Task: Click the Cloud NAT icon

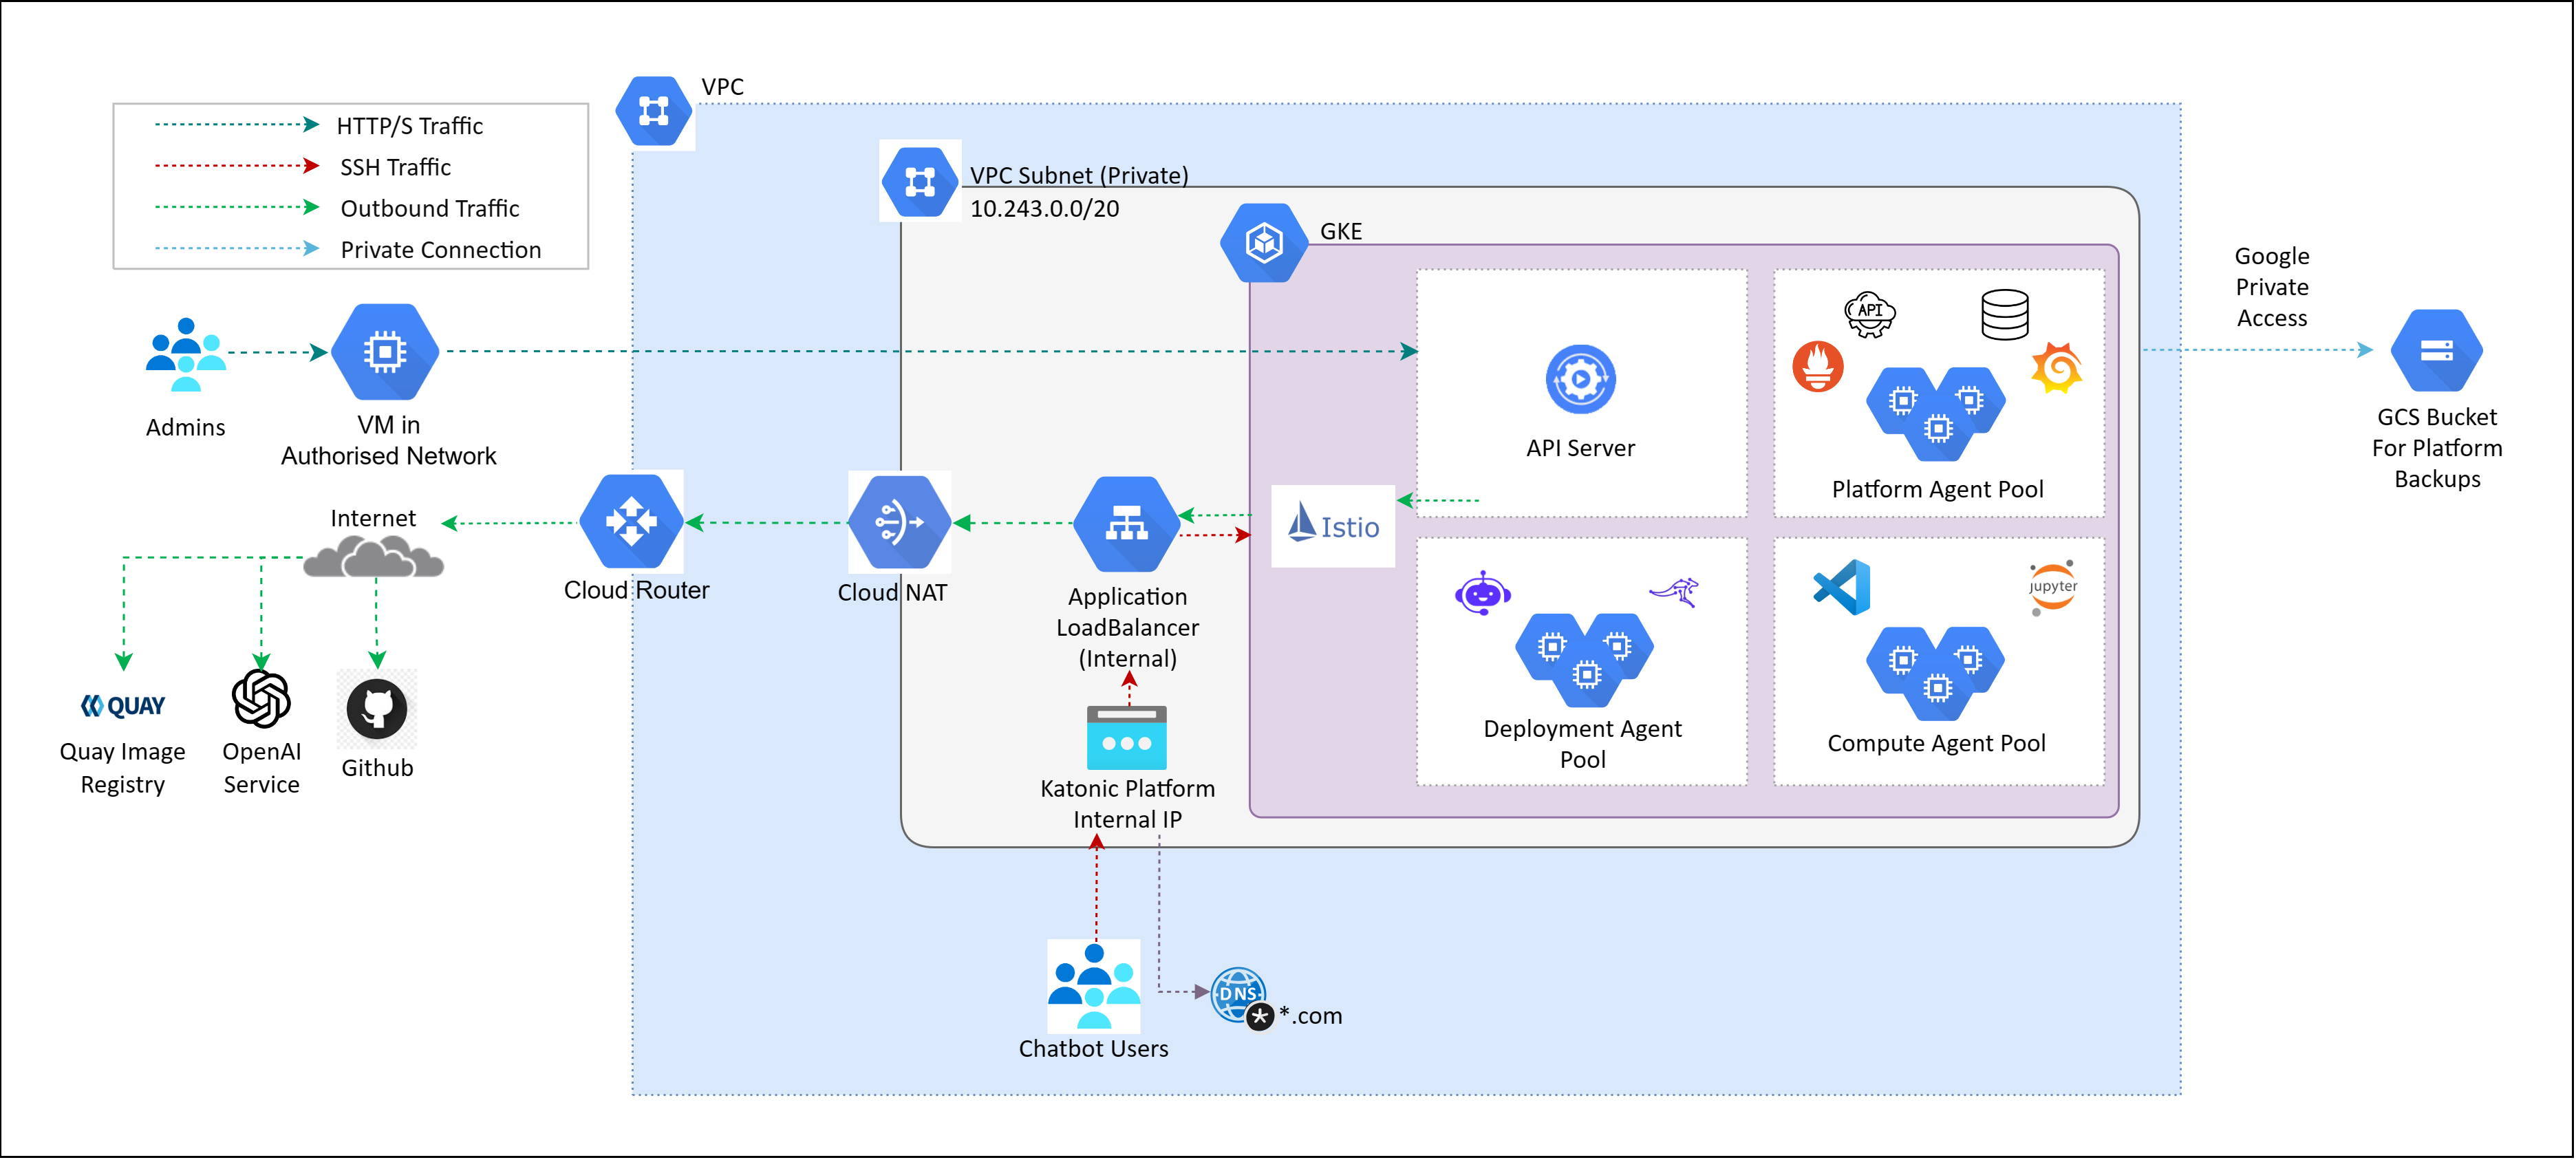Action: click(x=899, y=522)
